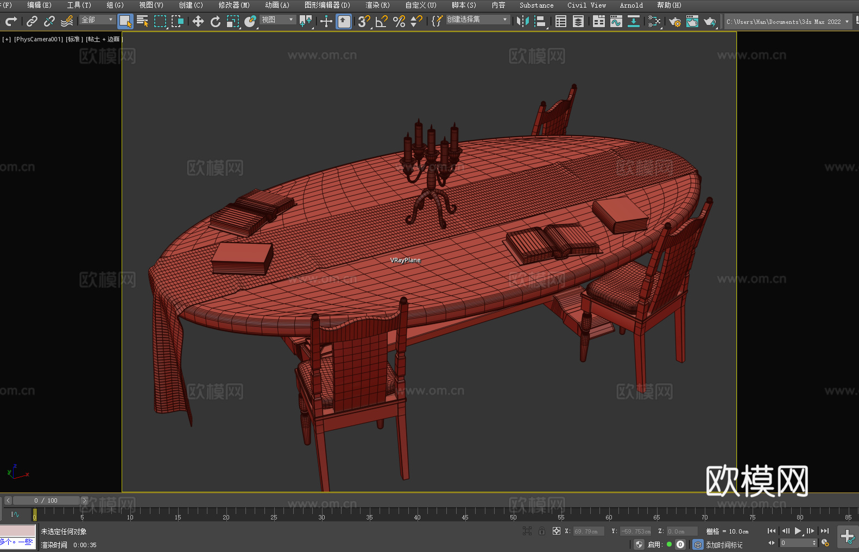The image size is (859, 552).
Task: Click the Align tool icon
Action: click(540, 21)
